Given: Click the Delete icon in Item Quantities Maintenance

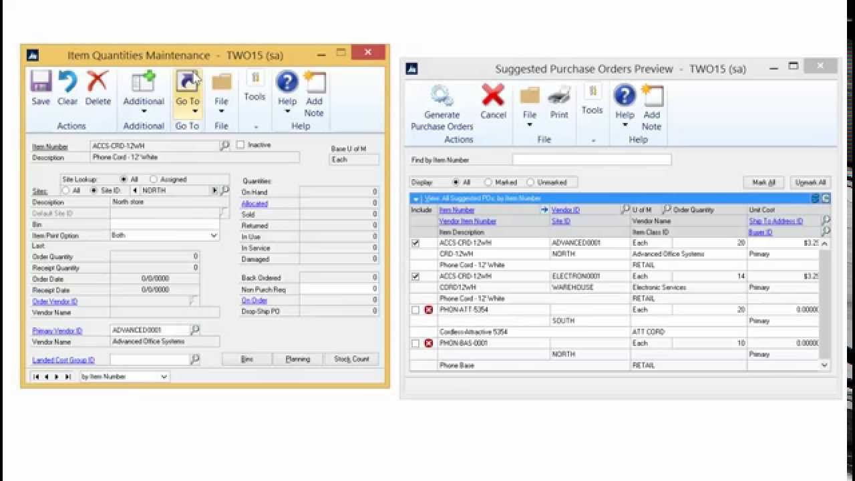Looking at the screenshot, I should click(x=98, y=82).
